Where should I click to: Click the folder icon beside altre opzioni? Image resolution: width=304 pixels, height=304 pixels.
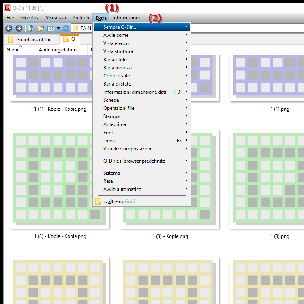98,201
